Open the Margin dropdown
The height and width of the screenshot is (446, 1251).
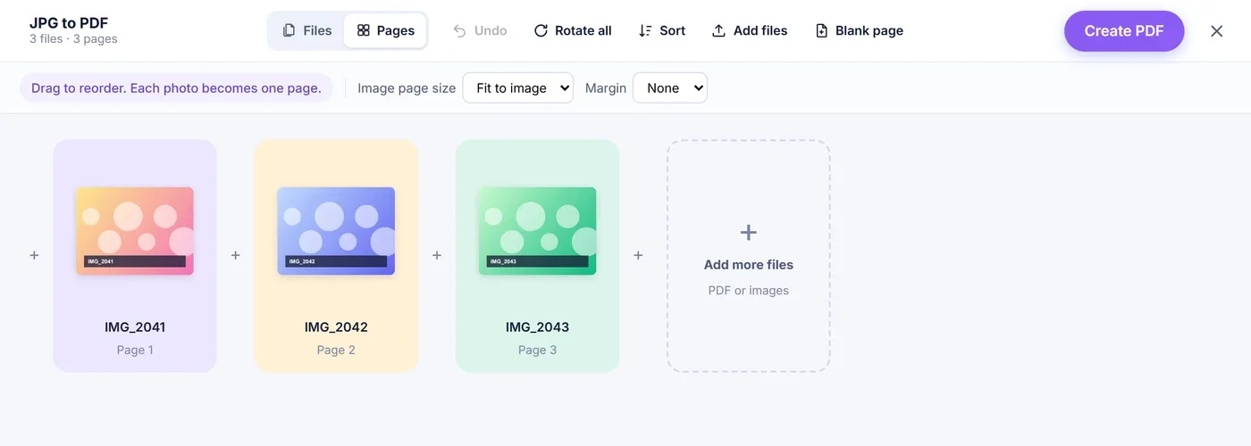click(670, 88)
